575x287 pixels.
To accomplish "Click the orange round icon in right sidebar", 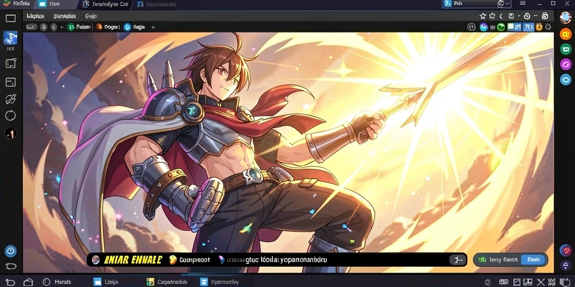I will [565, 34].
